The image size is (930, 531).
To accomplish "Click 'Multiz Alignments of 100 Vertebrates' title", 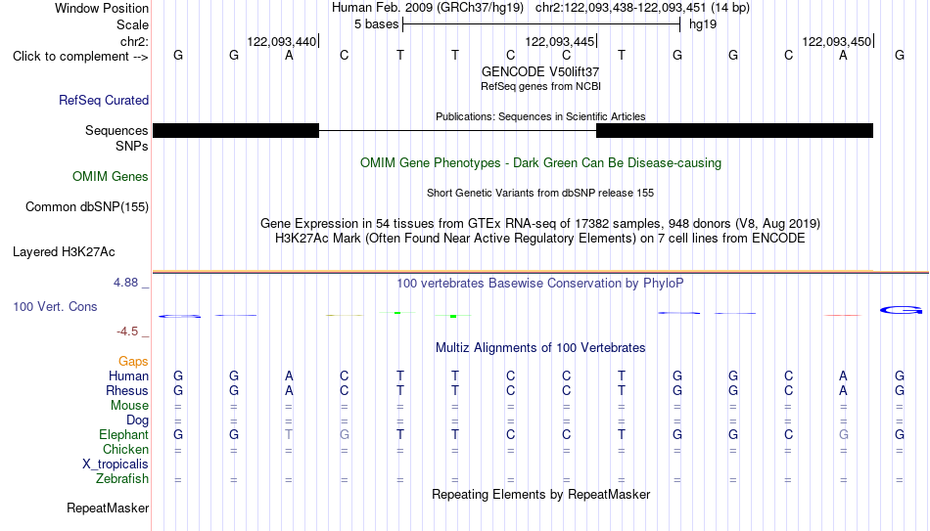I will (x=540, y=348).
